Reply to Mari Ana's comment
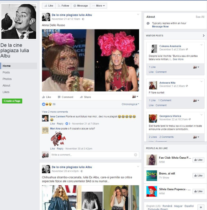Screen dimensions: 207x210 [60, 149]
